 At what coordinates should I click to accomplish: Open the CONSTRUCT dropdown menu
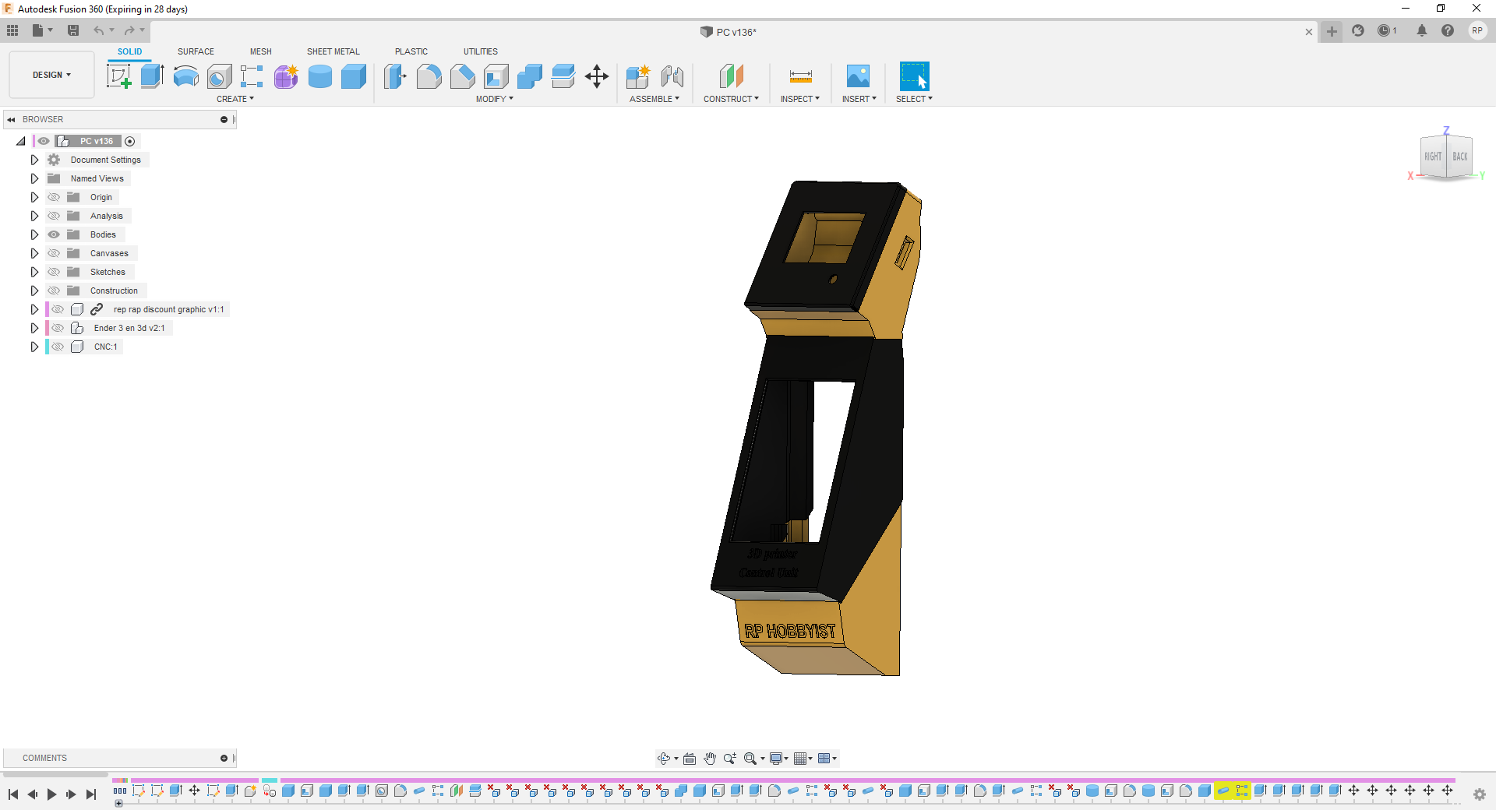(731, 99)
